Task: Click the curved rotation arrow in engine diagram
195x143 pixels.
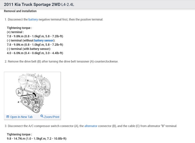Action: pos(34,95)
